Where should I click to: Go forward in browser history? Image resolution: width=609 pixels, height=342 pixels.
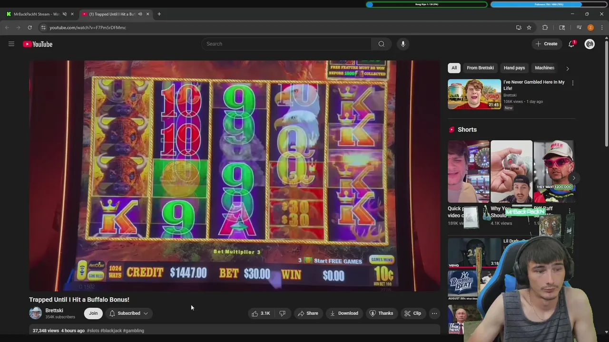(19, 28)
